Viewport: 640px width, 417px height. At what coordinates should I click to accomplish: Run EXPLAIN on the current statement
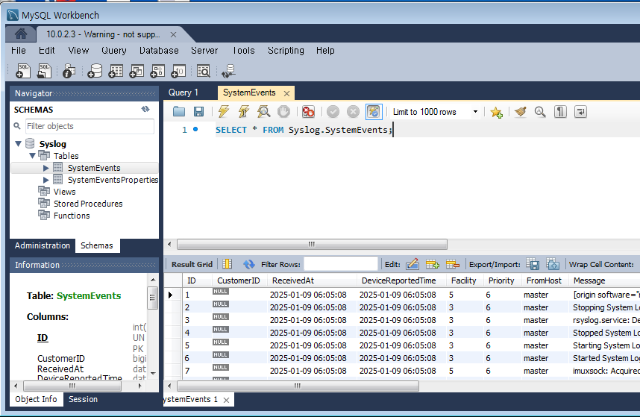[x=263, y=111]
